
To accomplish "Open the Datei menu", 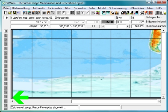I will (6, 8).
